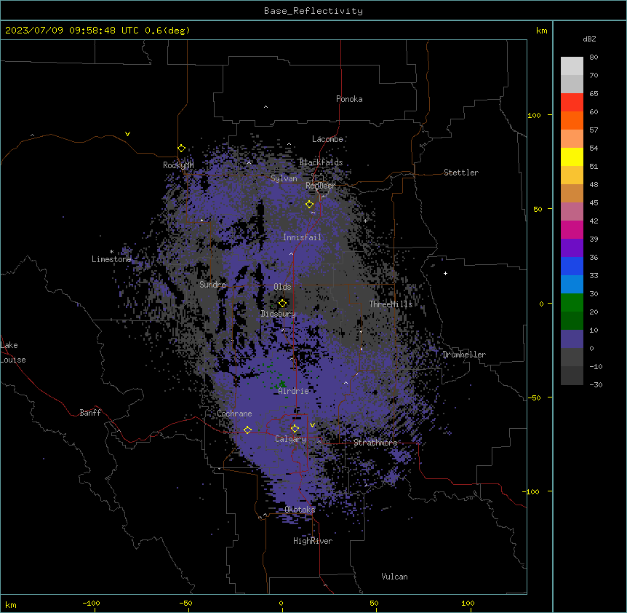Select the yellow station marker above Calgary

point(295,429)
